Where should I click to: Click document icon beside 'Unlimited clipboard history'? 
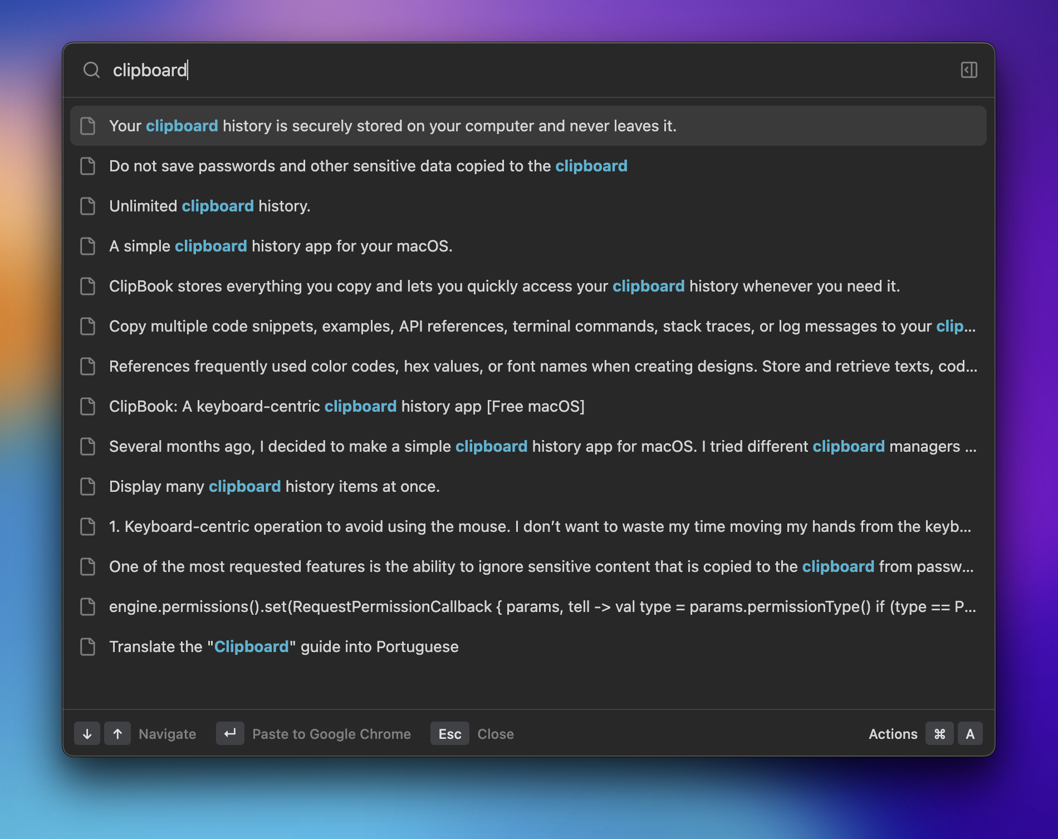click(x=88, y=206)
